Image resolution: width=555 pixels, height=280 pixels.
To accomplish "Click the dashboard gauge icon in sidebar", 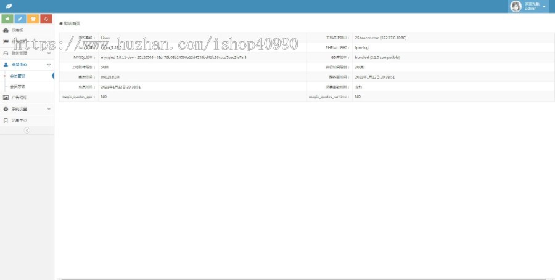I will click(x=6, y=30).
